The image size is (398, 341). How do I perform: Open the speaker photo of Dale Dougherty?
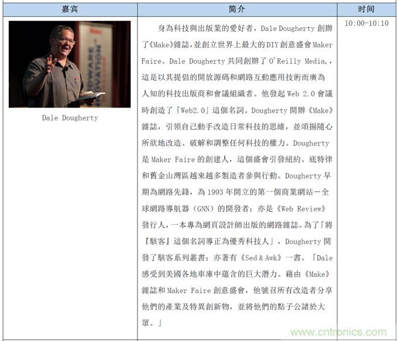coord(70,64)
